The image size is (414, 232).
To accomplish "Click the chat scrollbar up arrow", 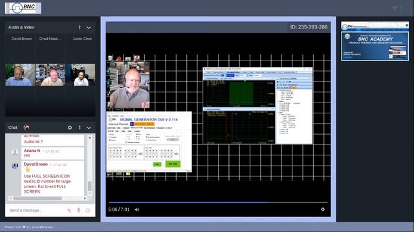I will [90, 137].
